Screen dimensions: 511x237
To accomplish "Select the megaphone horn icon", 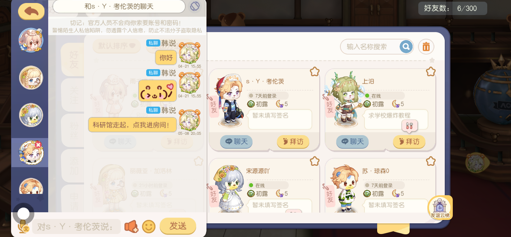I will tap(131, 227).
